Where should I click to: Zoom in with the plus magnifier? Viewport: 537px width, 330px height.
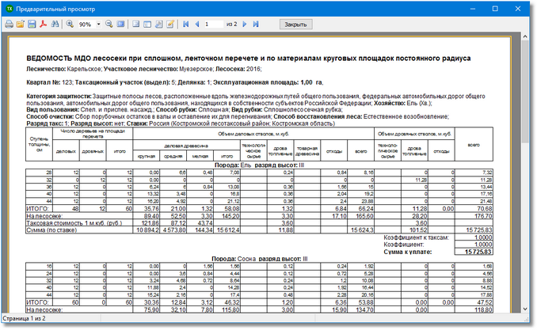click(x=68, y=25)
